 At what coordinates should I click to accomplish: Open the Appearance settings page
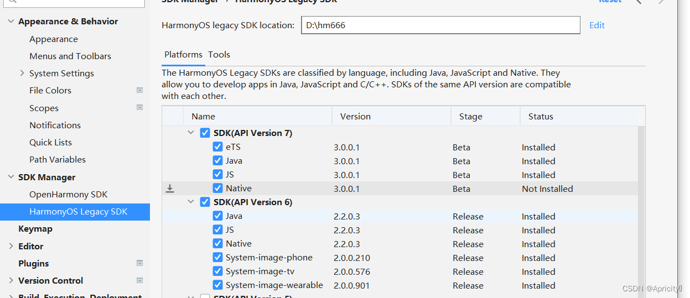click(x=54, y=39)
